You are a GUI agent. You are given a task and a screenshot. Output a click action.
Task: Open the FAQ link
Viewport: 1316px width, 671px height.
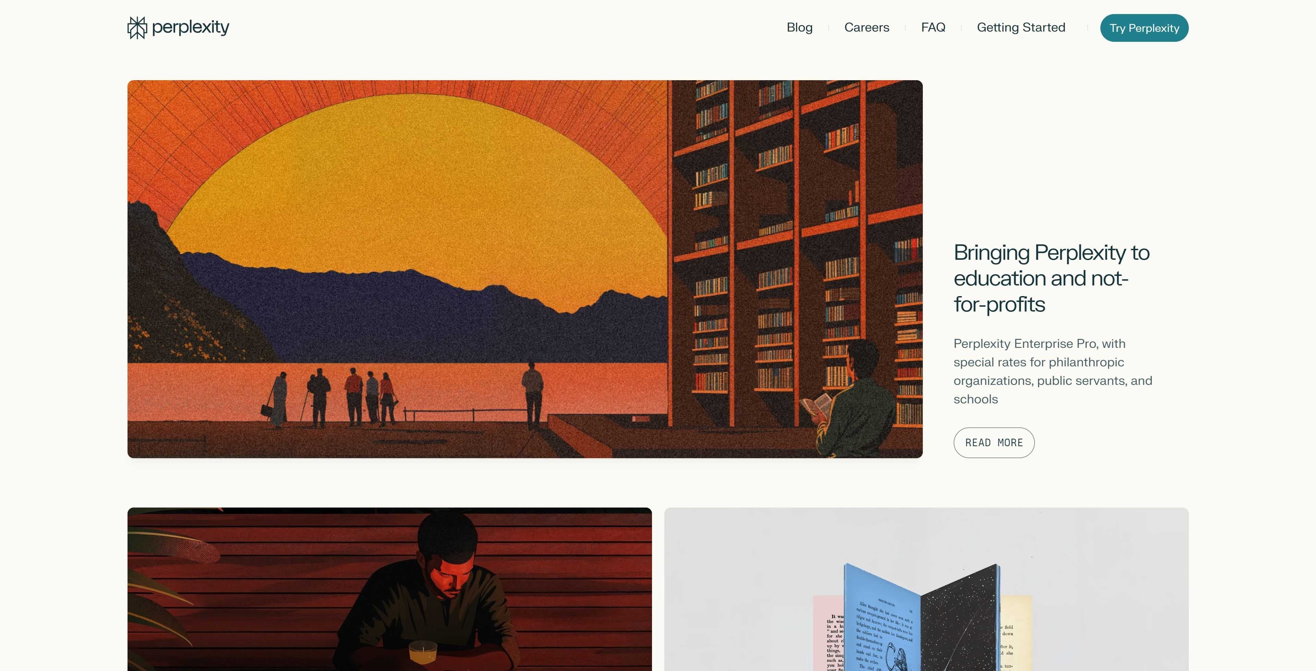click(933, 27)
